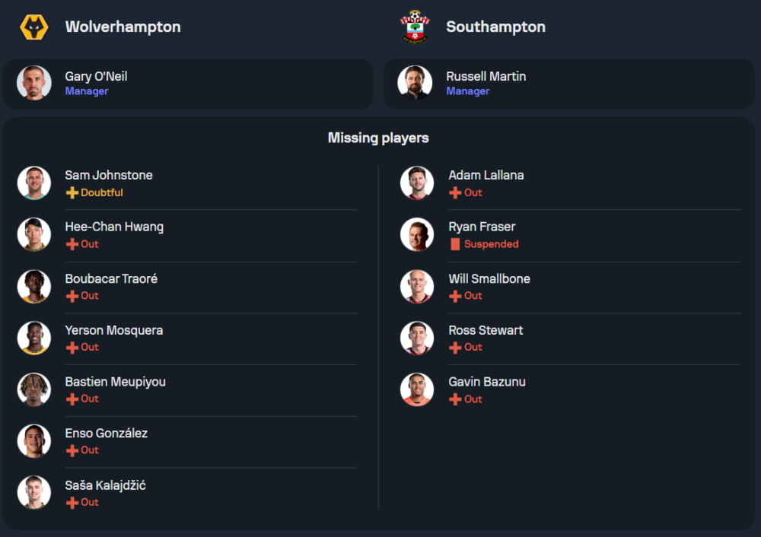Select Boubacar Traoré's player avatar
The width and height of the screenshot is (761, 537).
[x=34, y=286]
